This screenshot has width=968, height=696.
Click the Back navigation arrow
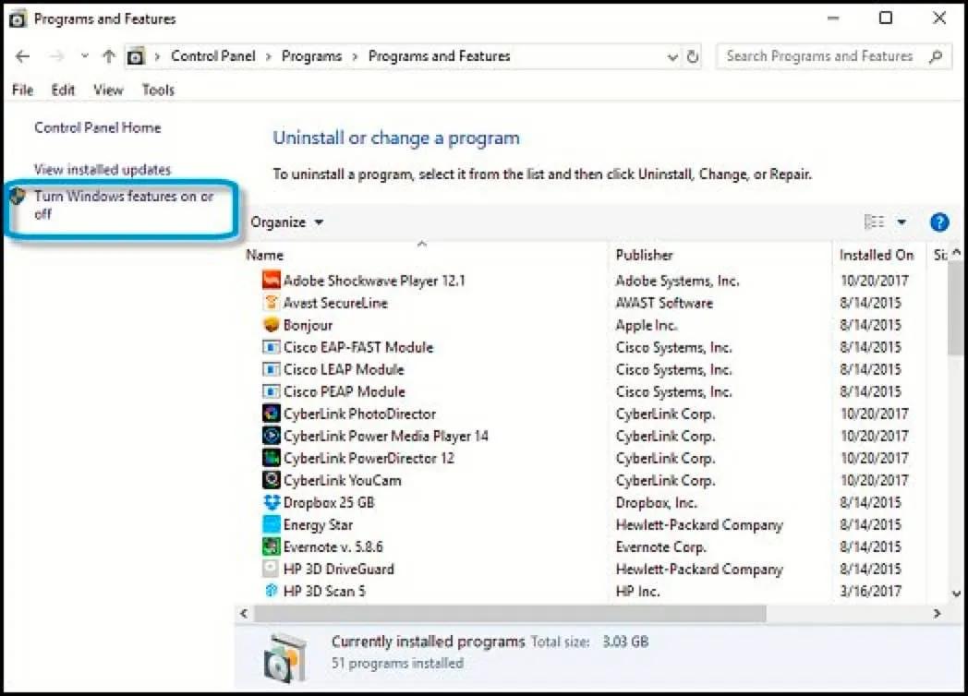pos(23,56)
